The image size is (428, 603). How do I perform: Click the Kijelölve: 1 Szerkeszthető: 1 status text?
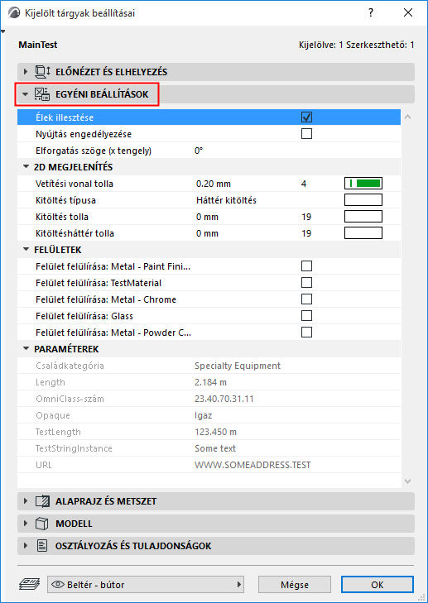(357, 45)
